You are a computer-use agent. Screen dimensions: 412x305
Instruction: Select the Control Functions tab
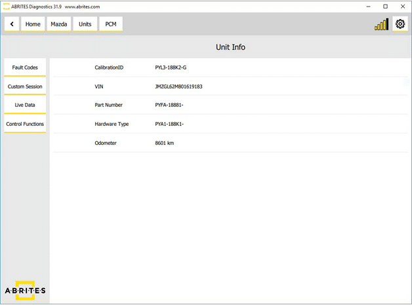[x=25, y=124]
